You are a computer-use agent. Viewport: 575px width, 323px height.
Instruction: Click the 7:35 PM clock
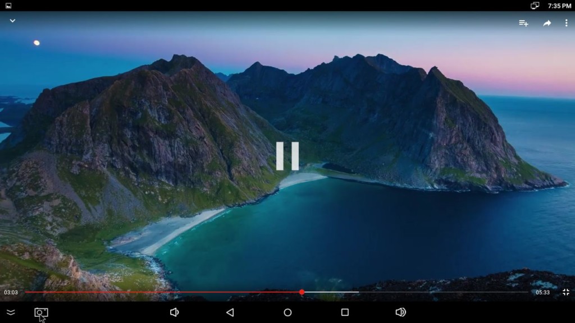click(x=559, y=6)
